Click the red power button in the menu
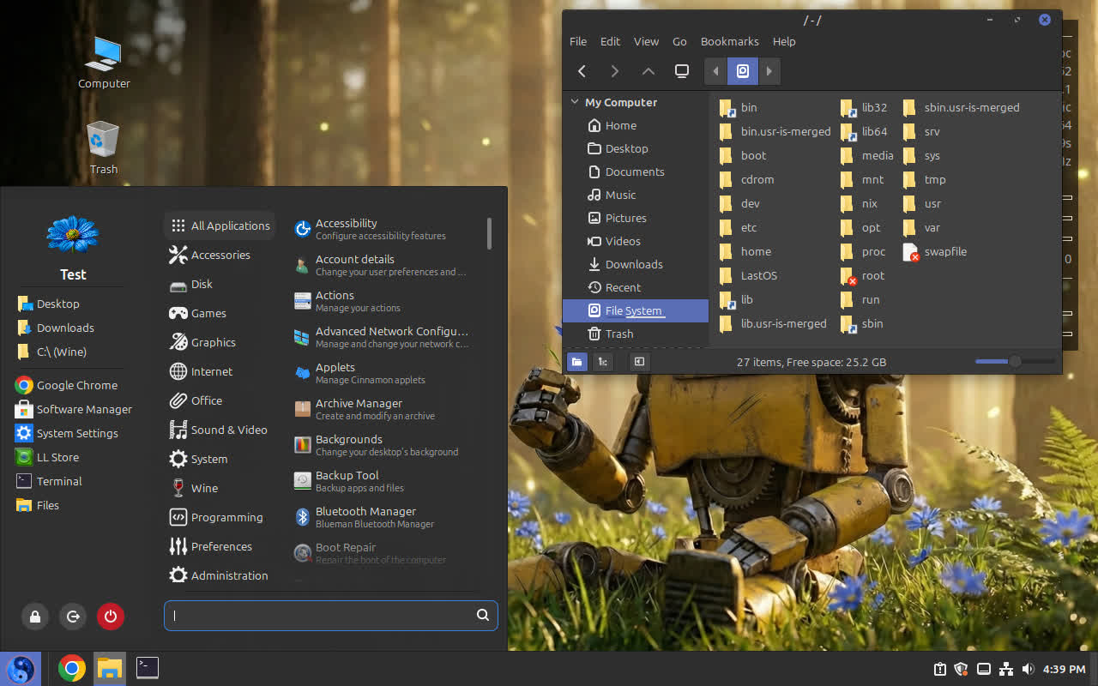 (110, 616)
